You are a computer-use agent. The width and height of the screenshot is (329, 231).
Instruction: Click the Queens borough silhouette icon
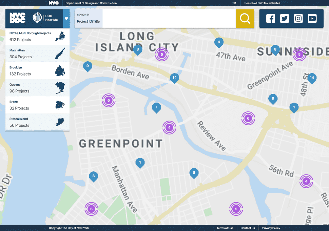click(60, 88)
